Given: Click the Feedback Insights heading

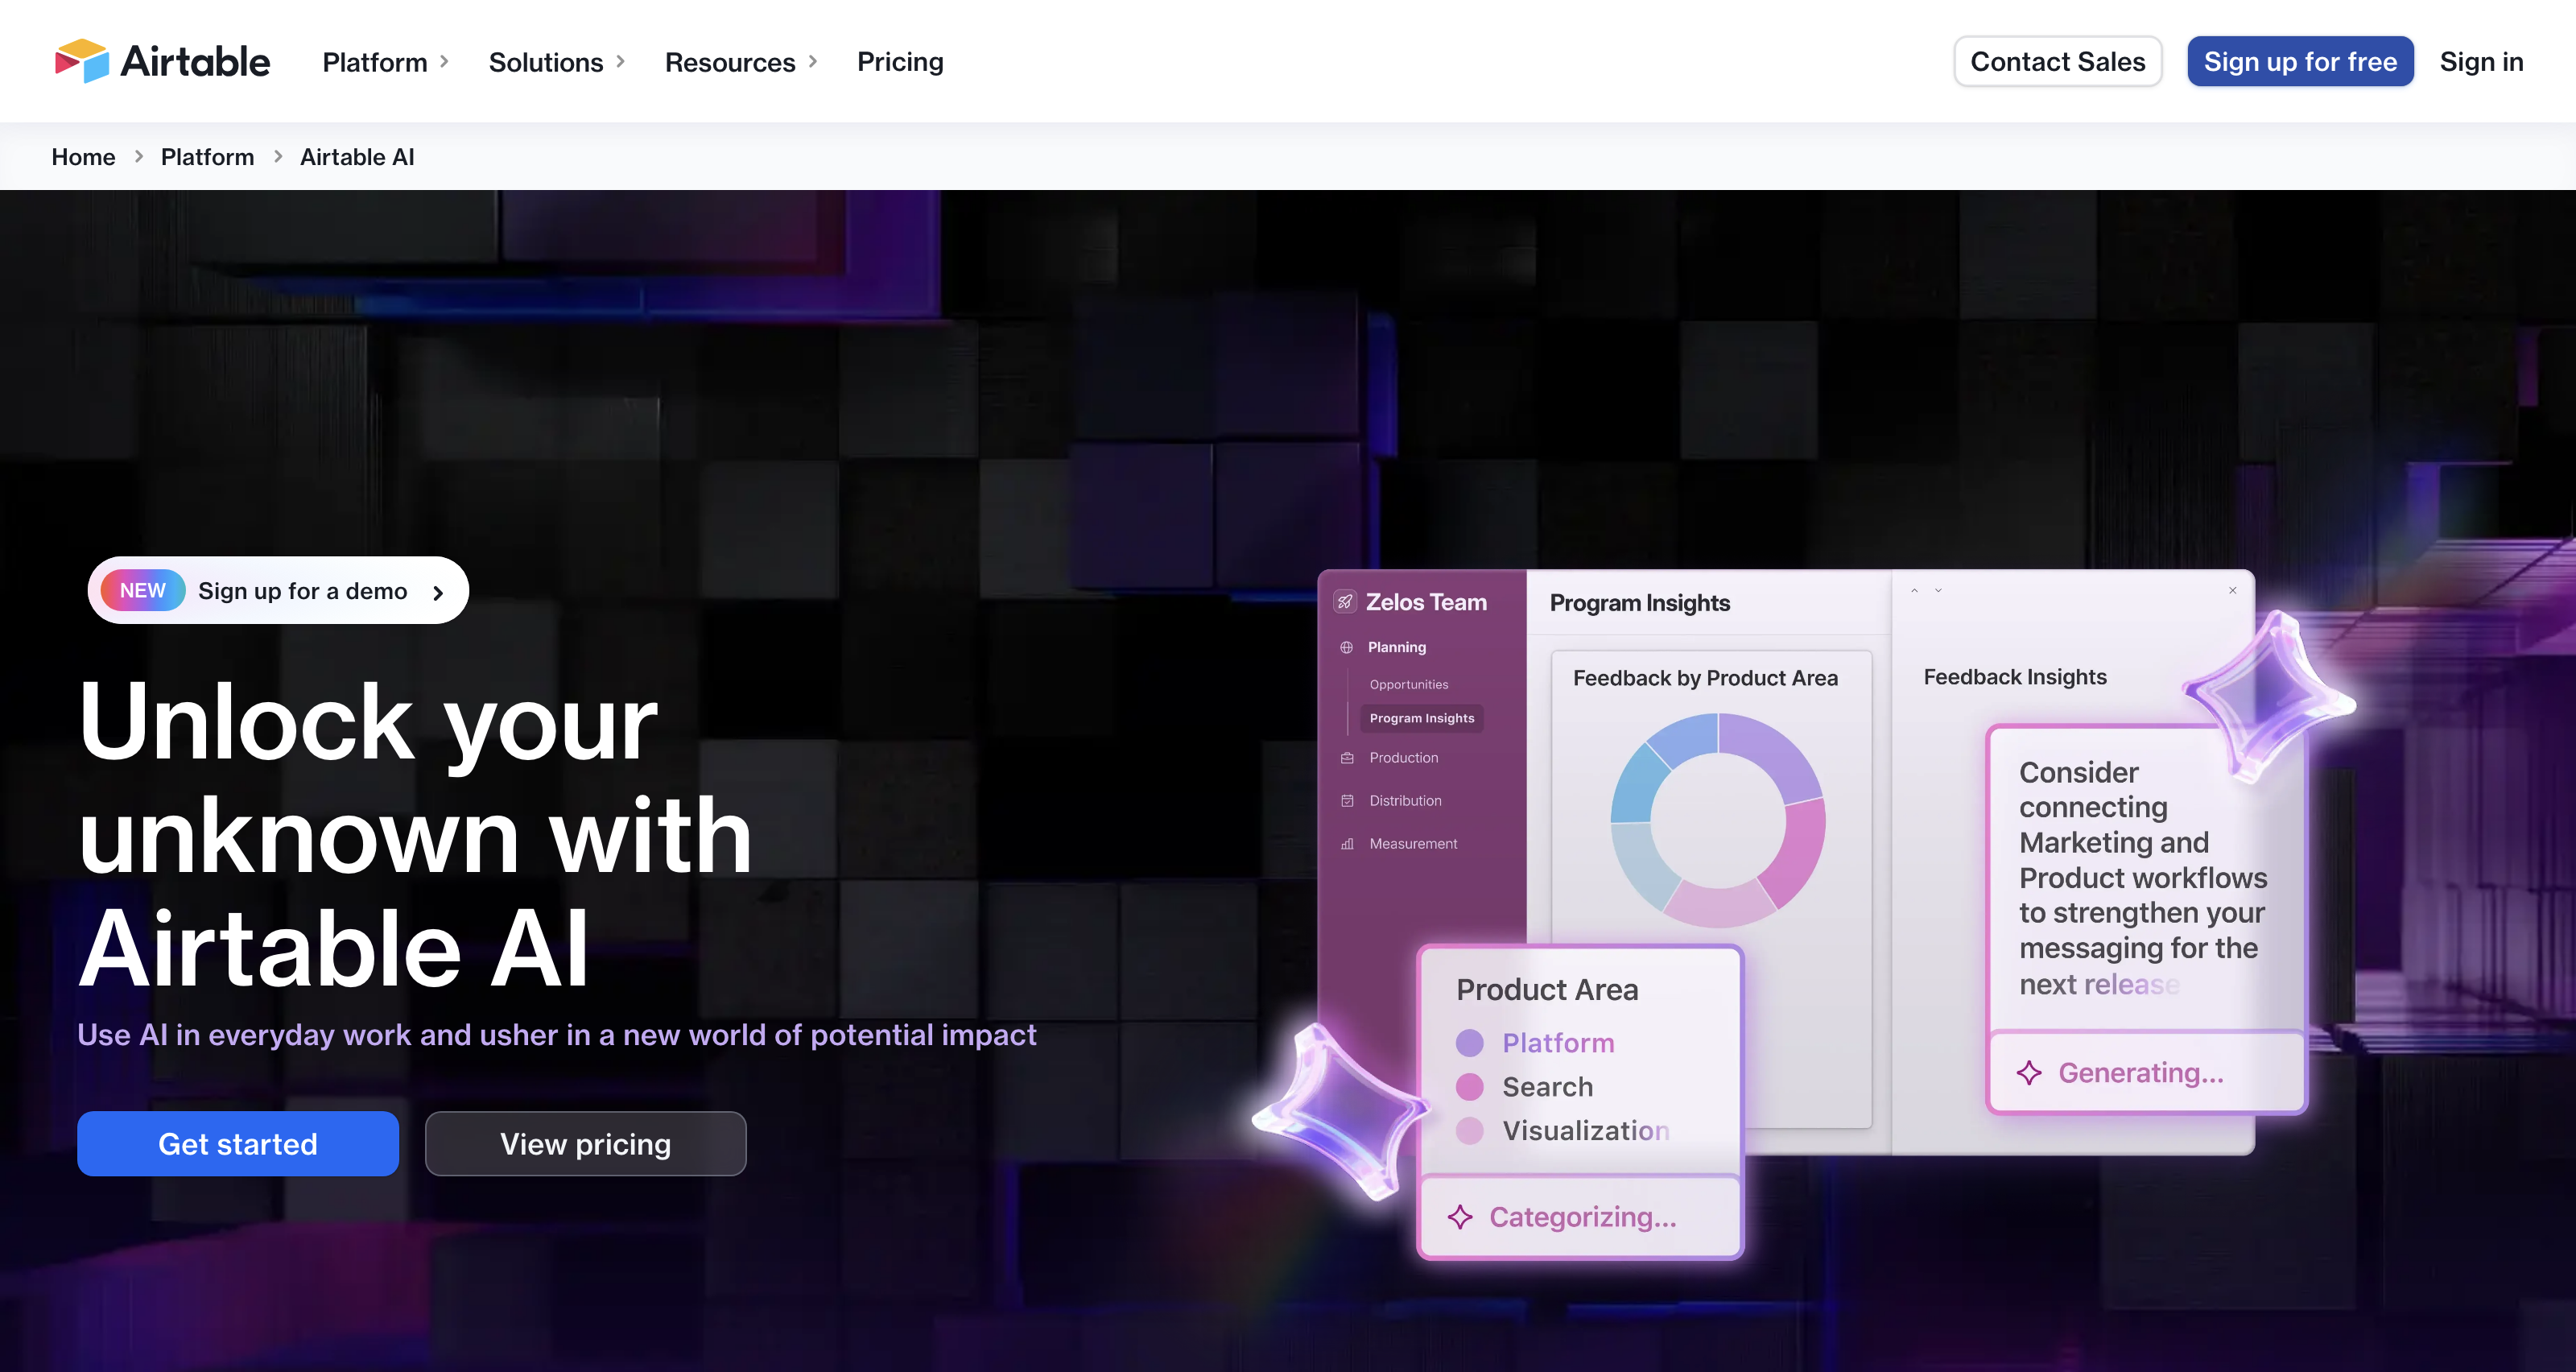Looking at the screenshot, I should (2015, 677).
